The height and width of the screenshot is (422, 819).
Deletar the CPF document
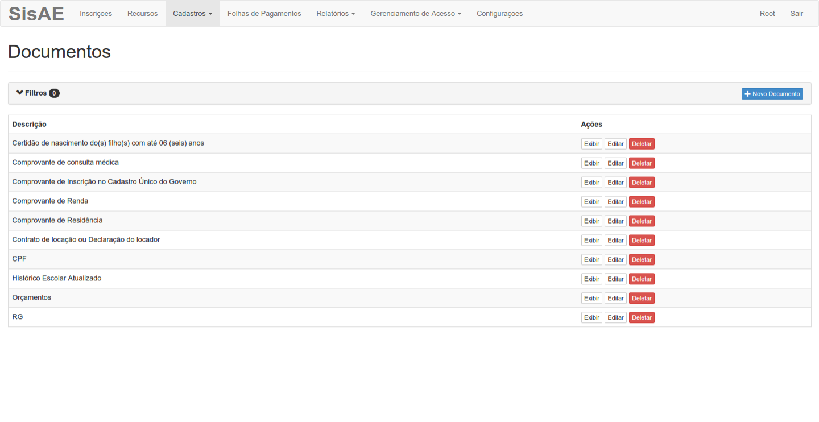[642, 260]
